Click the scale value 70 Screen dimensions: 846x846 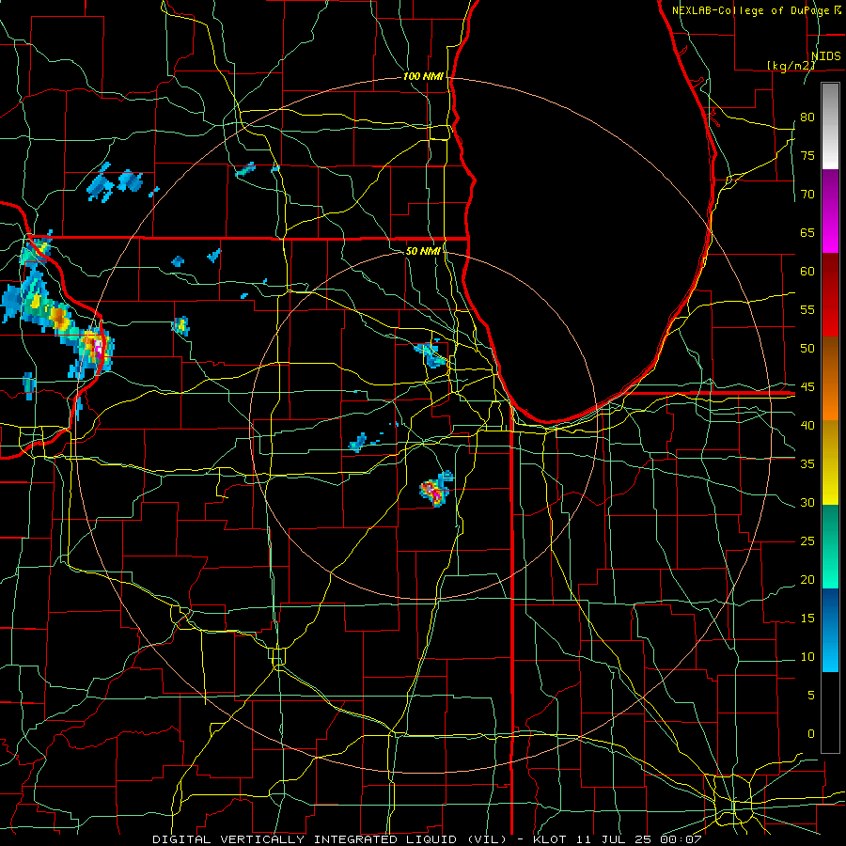click(x=807, y=195)
